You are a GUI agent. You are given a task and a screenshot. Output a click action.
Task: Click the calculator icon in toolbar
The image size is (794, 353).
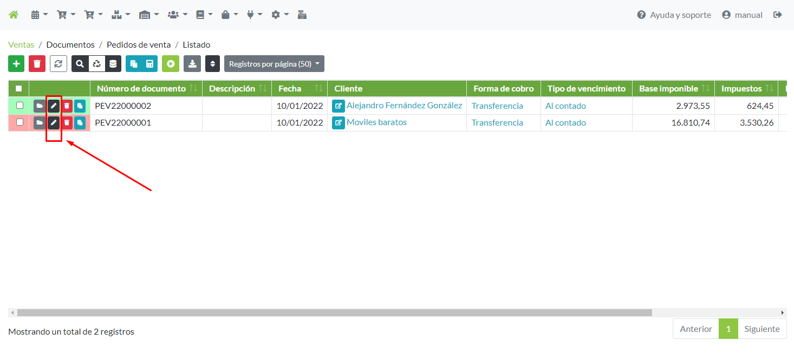click(x=149, y=64)
